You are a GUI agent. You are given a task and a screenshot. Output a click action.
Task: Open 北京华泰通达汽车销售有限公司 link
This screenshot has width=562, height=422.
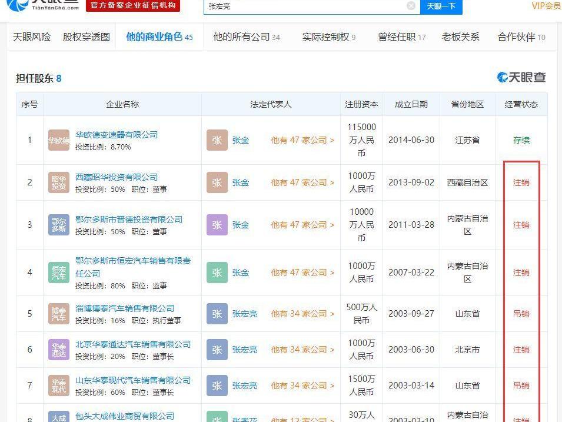click(133, 344)
